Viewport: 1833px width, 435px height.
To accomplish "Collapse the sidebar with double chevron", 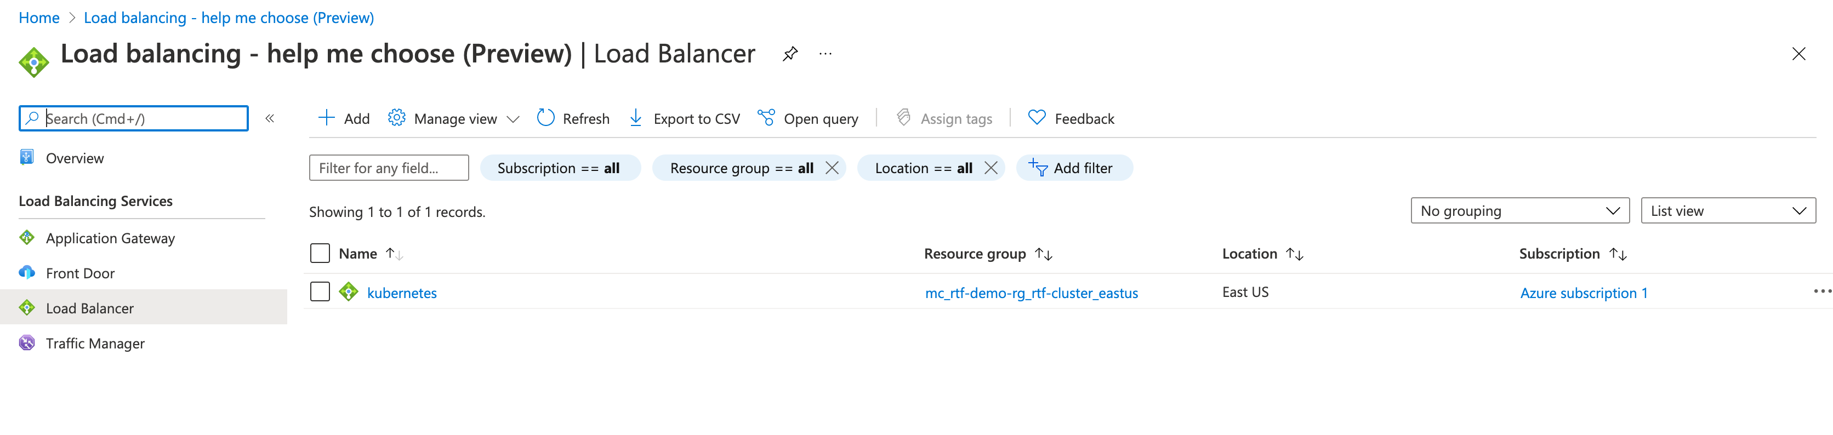I will pos(270,119).
